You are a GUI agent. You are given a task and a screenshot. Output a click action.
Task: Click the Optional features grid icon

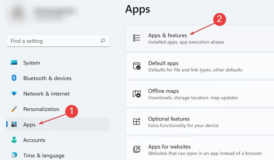coord(137,121)
